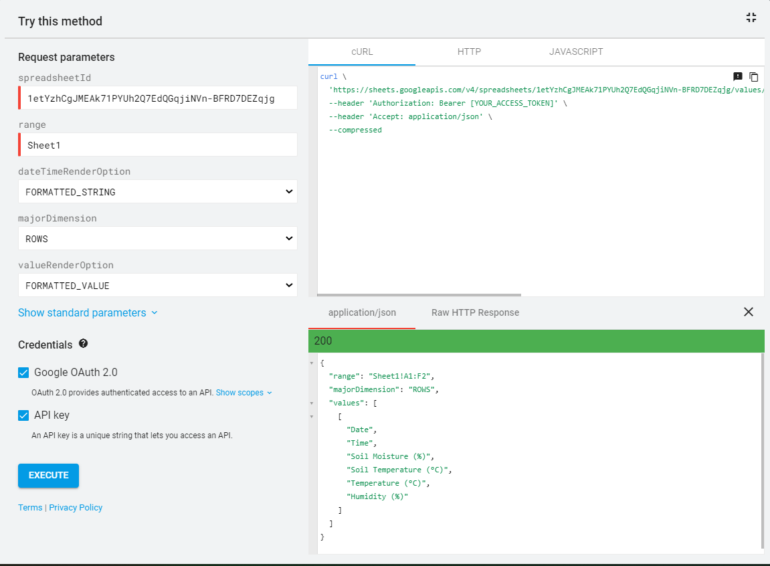Screen dimensions: 770x566
Task: Click the "Temperature (°C)" value
Action: point(386,484)
